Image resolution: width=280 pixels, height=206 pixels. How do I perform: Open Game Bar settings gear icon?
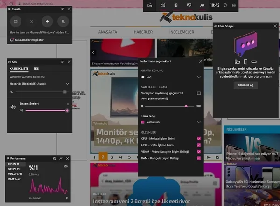(234, 5)
